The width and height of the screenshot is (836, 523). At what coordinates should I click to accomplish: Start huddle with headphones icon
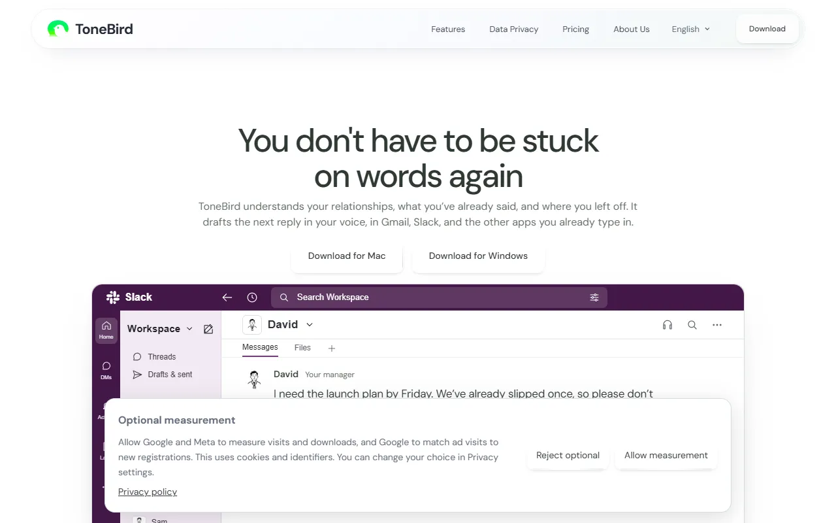(x=667, y=325)
